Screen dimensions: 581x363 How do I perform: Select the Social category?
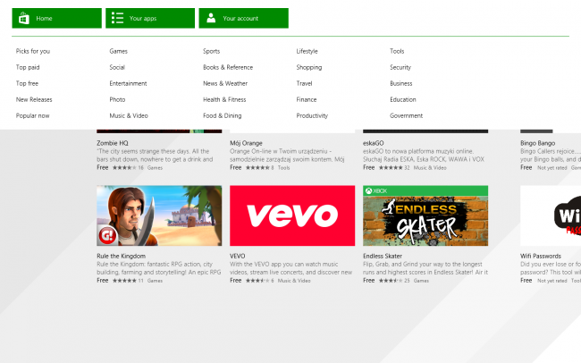(117, 67)
